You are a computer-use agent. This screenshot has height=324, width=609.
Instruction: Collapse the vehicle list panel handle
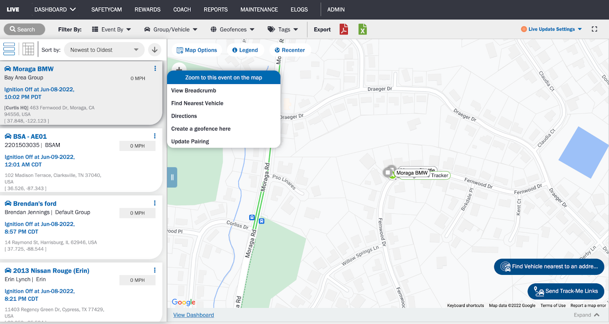pyautogui.click(x=172, y=177)
